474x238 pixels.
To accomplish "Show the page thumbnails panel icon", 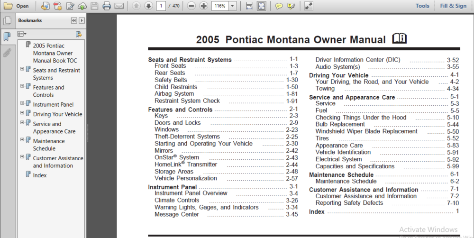I will click(7, 20).
